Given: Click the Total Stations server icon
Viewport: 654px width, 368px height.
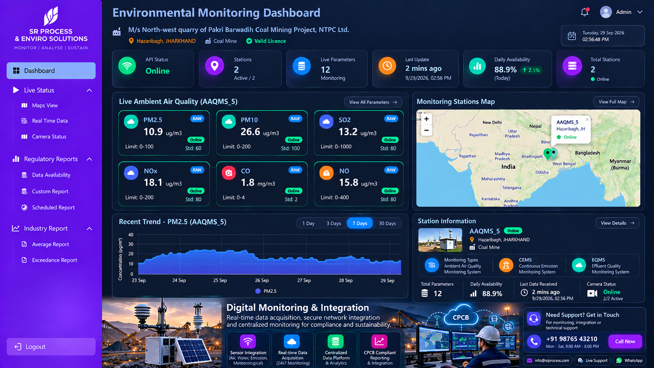Looking at the screenshot, I should 572,66.
